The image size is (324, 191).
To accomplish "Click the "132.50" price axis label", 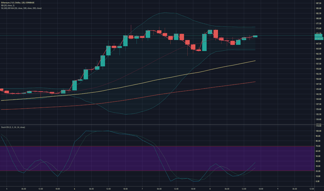I will pyautogui.click(x=318, y=114).
